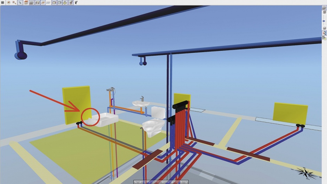The width and height of the screenshot is (327, 184).
Task: Click the house with magnifier icon
Action: tap(14, 2)
